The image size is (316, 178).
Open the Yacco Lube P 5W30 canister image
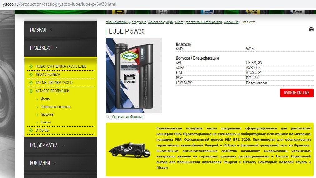click(x=134, y=75)
